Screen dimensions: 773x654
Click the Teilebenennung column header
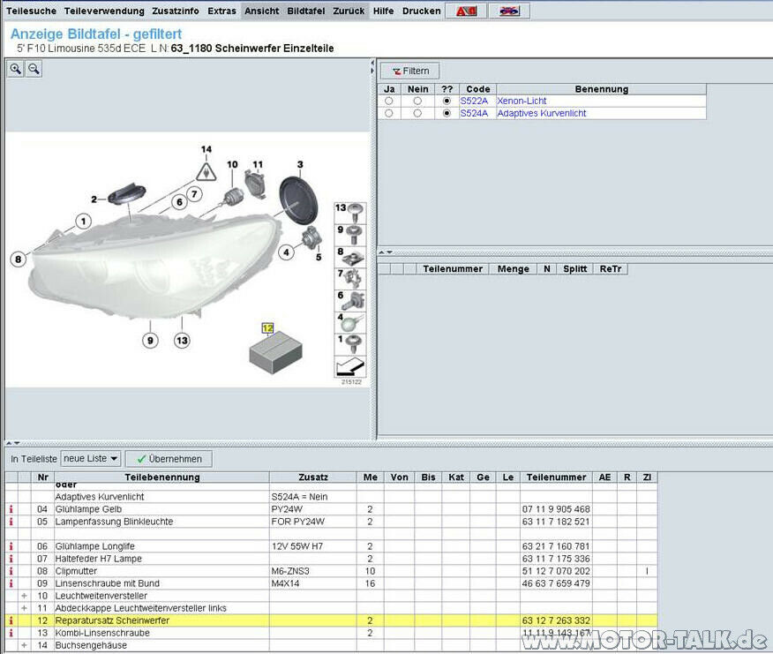click(161, 477)
